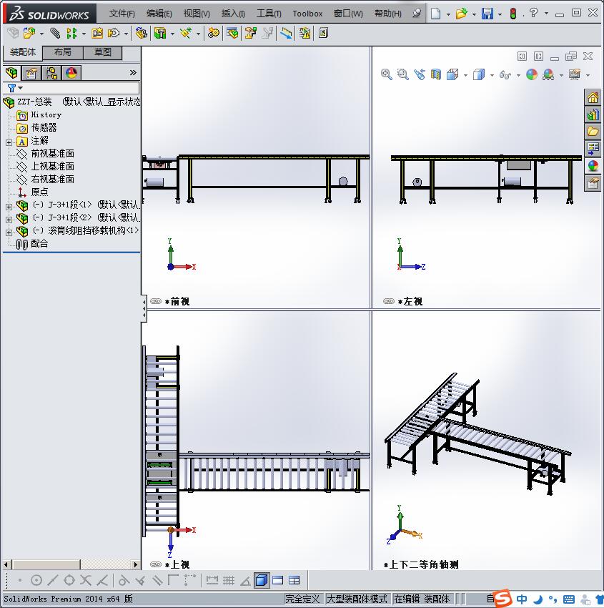This screenshot has height=608, width=604.
Task: Toggle the Single View viewport button
Action: point(262,581)
